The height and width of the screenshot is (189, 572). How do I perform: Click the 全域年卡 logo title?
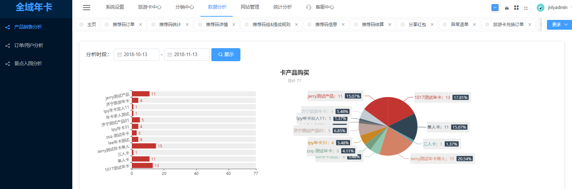pos(34,7)
